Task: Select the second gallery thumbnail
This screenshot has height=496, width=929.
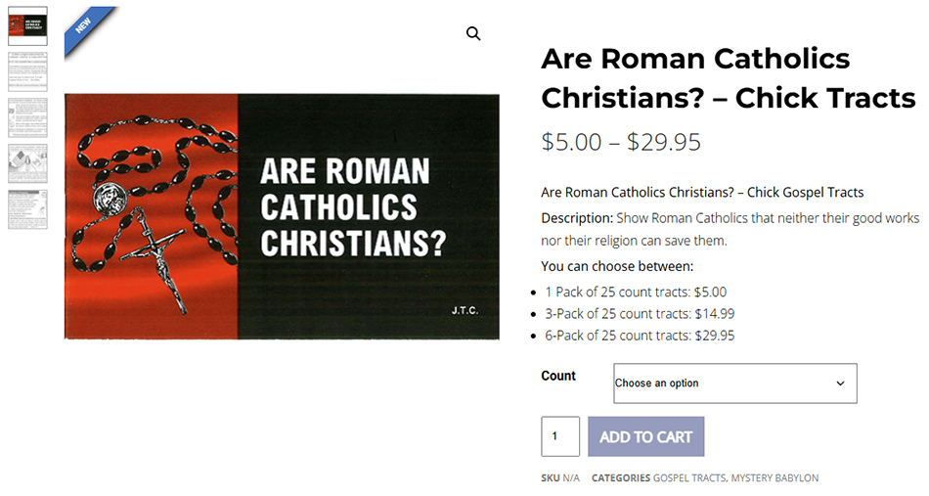Action: 27,71
